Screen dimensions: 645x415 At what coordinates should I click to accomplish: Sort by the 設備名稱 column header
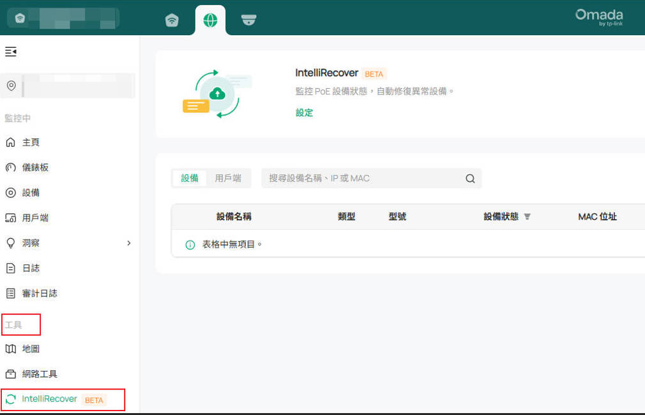(x=234, y=217)
